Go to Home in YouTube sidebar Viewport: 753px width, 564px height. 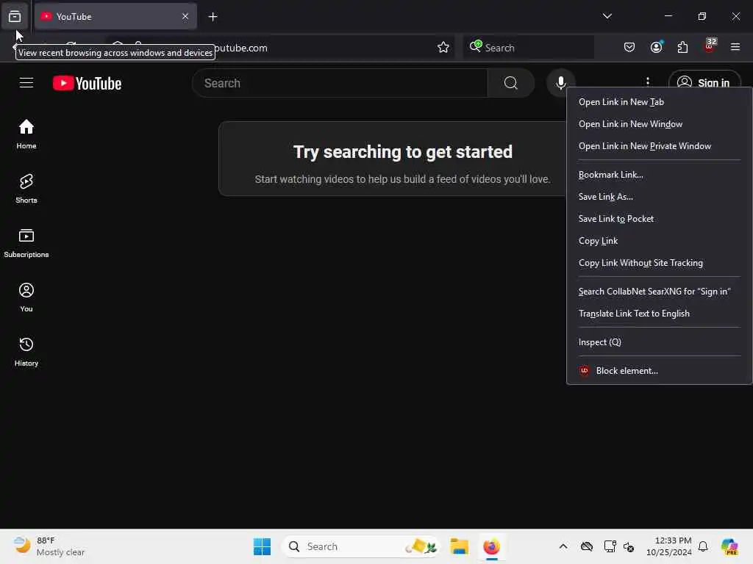pos(26,134)
